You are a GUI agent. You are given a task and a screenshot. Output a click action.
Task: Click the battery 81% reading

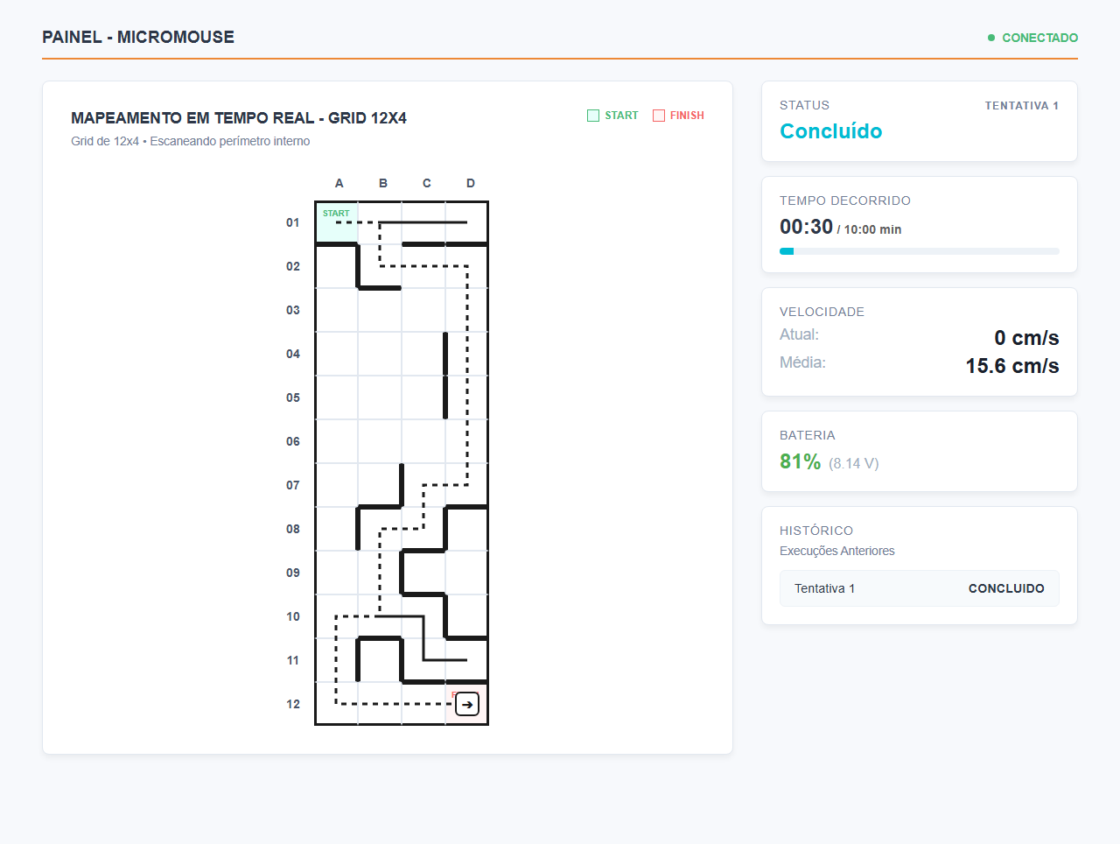800,461
